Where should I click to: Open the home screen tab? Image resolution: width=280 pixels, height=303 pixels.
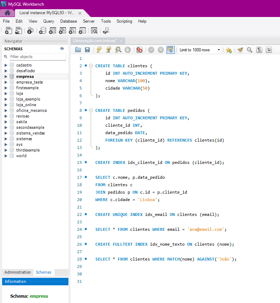coord(7,13)
